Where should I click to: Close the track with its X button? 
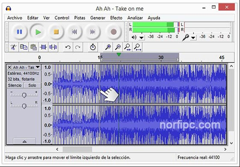[9, 67]
